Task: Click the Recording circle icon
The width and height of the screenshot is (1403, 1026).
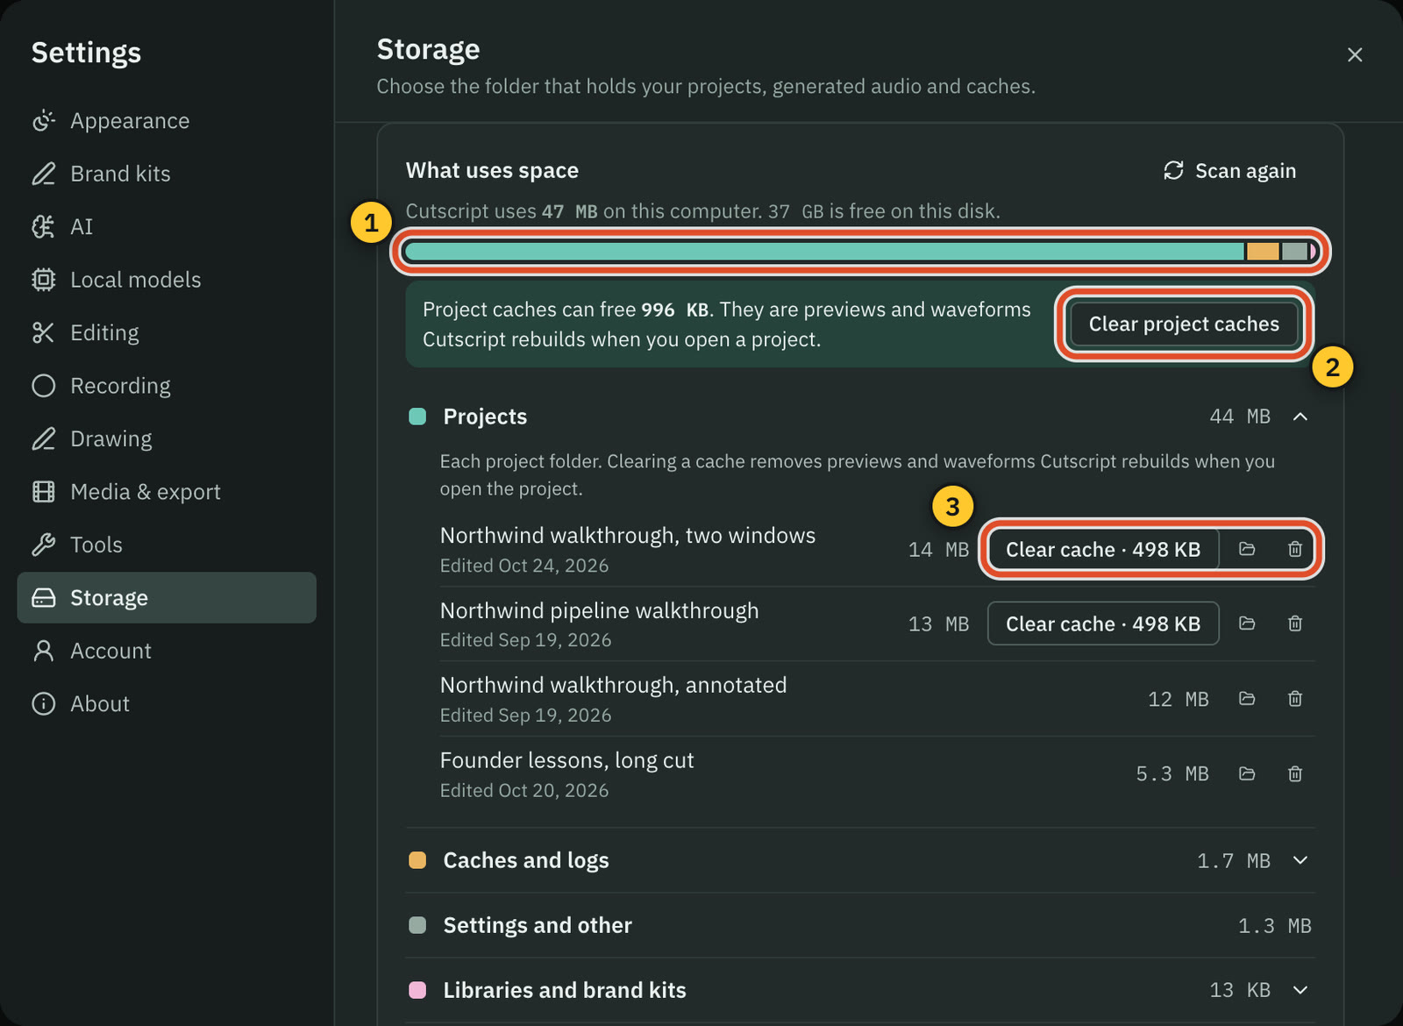Action: point(43,386)
